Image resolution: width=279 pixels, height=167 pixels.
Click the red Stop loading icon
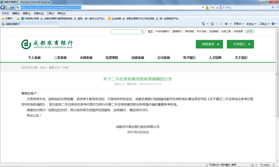pos(217,7)
